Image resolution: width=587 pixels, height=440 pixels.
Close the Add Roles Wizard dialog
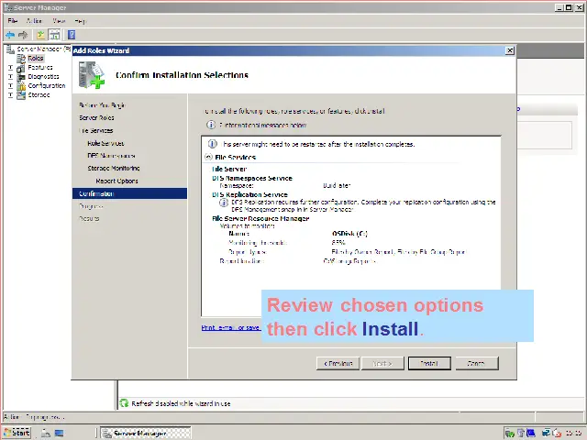pyautogui.click(x=510, y=50)
